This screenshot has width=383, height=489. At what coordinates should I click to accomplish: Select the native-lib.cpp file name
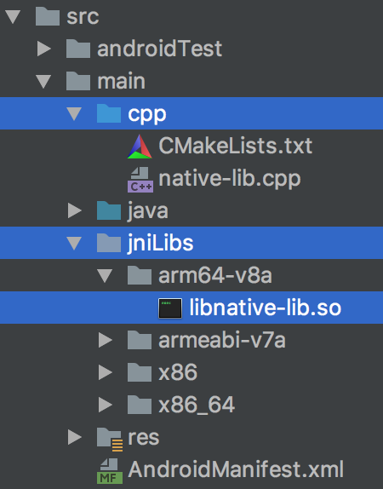pos(230,179)
